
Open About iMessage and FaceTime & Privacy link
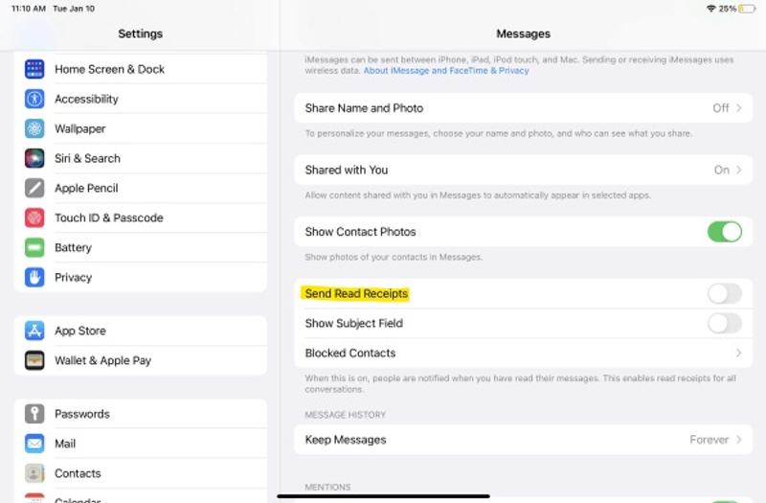tap(446, 71)
